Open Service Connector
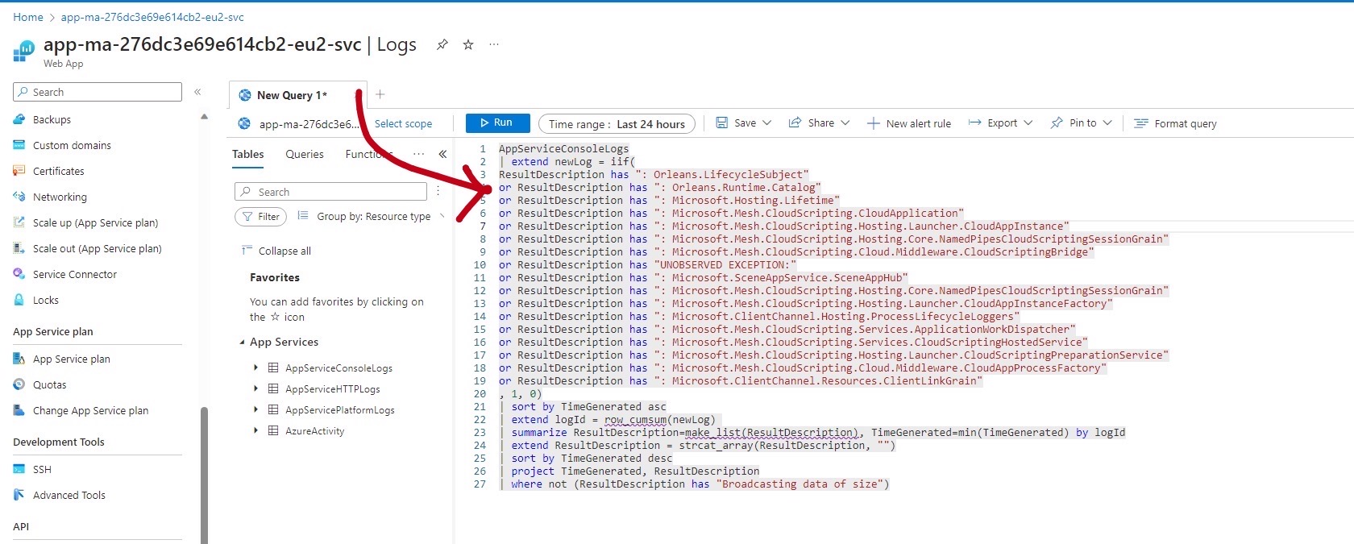1354x544 pixels. coord(75,274)
